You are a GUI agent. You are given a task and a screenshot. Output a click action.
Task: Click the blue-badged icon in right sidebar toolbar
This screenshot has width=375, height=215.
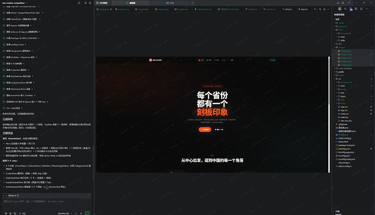click(351, 9)
